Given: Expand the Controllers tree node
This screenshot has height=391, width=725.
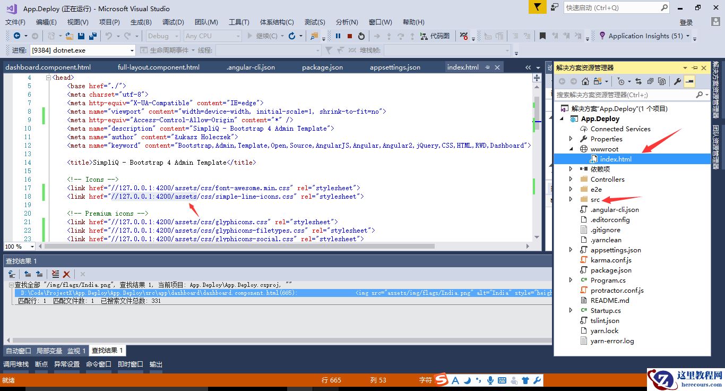Looking at the screenshot, I should coord(571,179).
